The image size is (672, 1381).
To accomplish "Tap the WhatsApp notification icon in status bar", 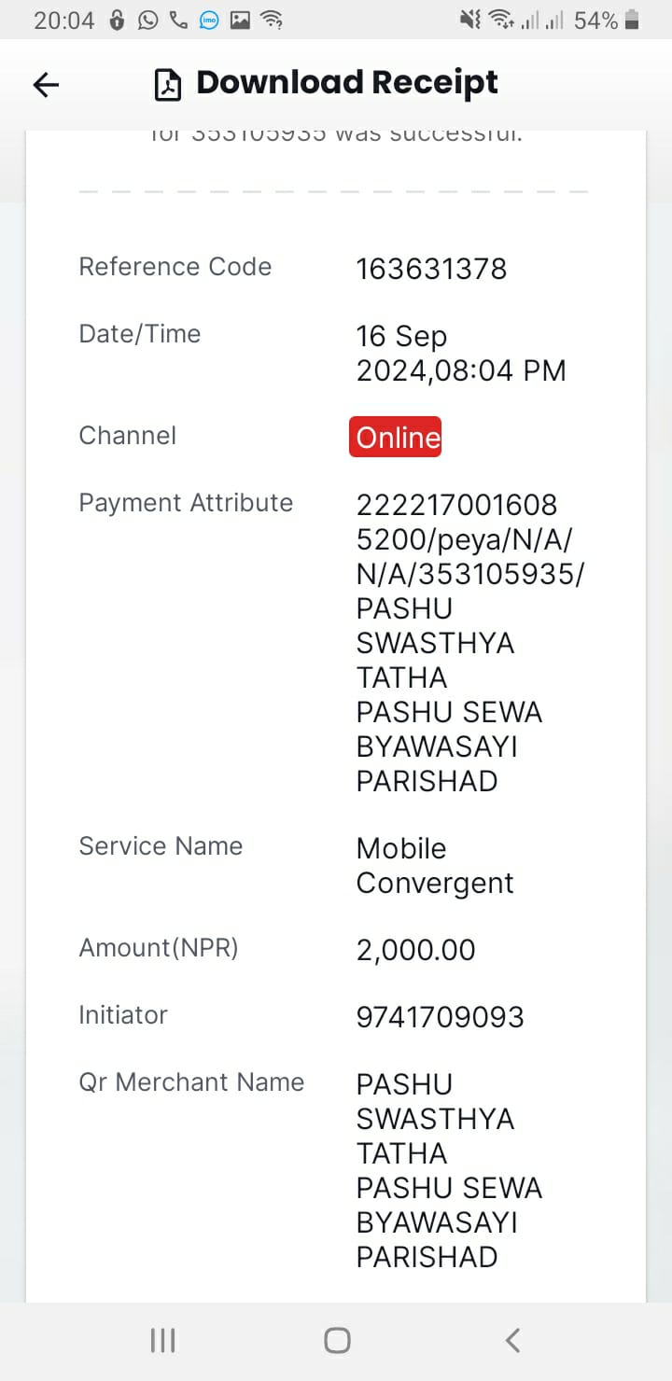I will 147,20.
